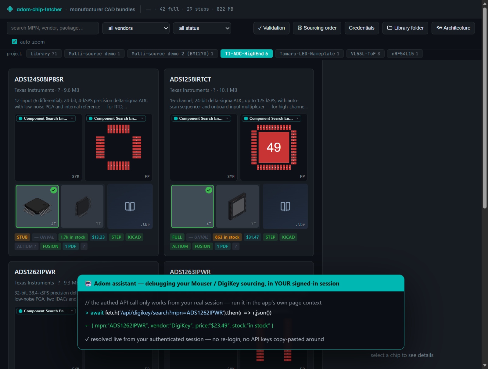Click the STUB badge on ADS124S08IPBSR
Screen dimensions: 488x369
pos(22,237)
